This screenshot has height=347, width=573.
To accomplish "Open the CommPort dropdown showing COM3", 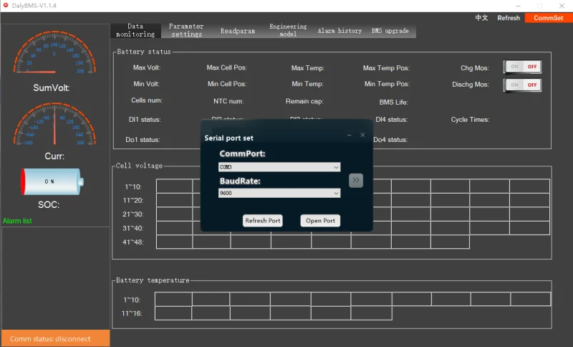I will (279, 167).
